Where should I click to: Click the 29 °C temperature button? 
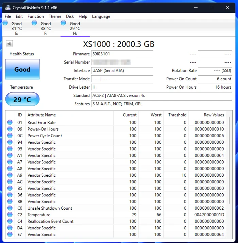pyautogui.click(x=22, y=99)
